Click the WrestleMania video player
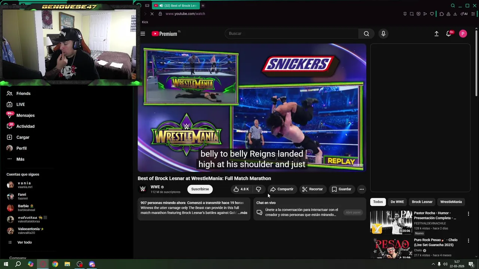479x269 pixels. pos(252,108)
